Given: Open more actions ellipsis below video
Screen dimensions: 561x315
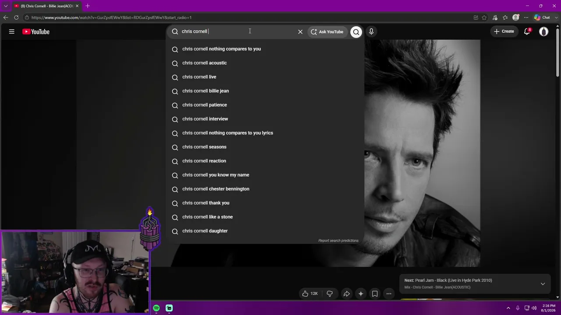Looking at the screenshot, I should point(389,294).
